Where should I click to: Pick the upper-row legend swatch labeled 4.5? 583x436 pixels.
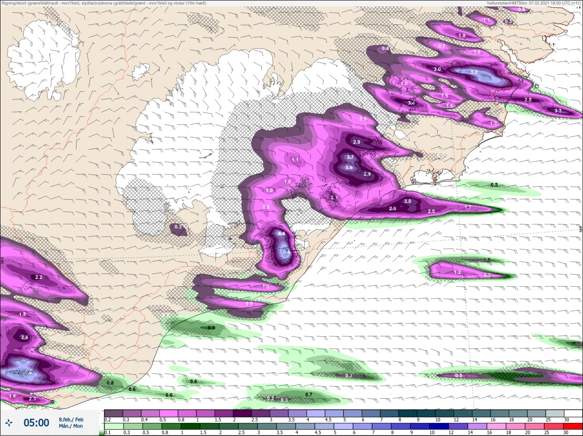coord(335,413)
